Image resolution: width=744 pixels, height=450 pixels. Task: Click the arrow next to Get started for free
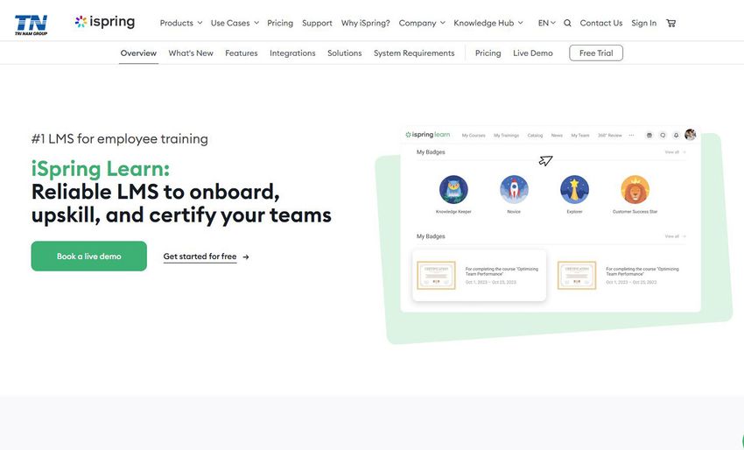pos(246,257)
